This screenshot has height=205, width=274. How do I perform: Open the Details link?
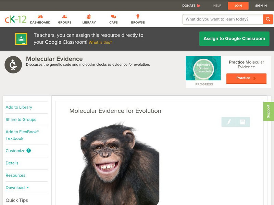point(12,163)
